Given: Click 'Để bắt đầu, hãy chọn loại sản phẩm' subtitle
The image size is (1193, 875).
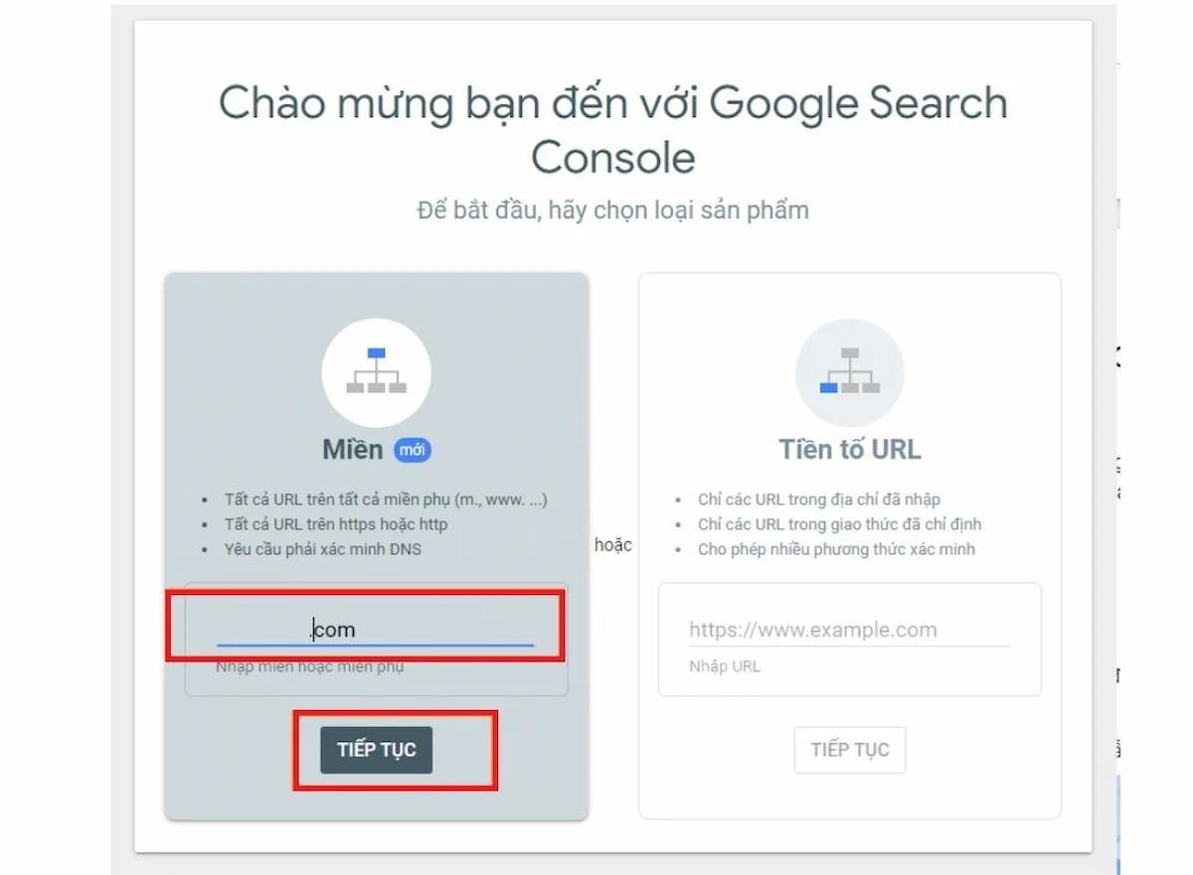Looking at the screenshot, I should pos(613,211).
